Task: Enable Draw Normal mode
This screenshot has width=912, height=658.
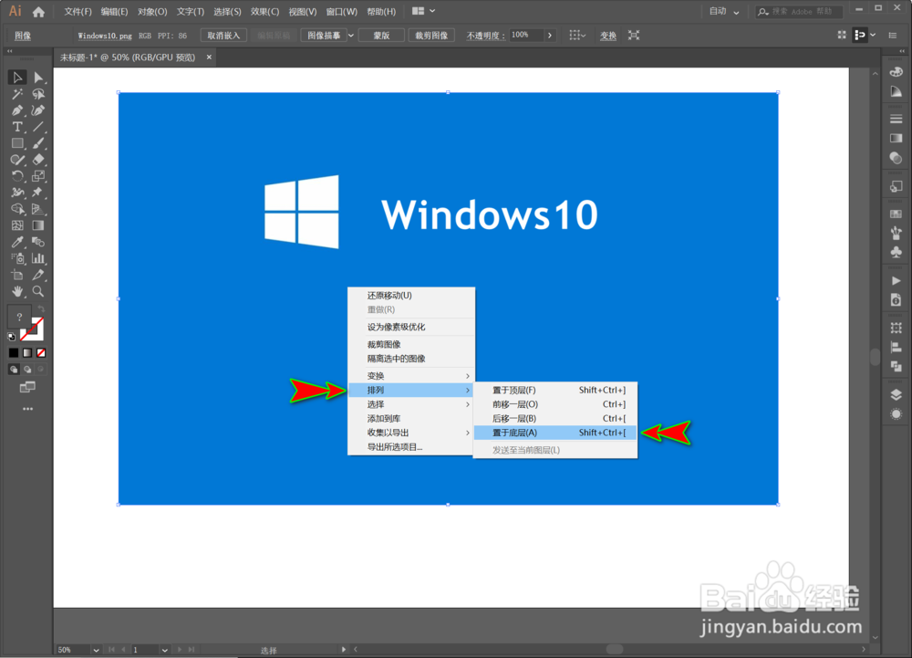Action: [x=14, y=370]
